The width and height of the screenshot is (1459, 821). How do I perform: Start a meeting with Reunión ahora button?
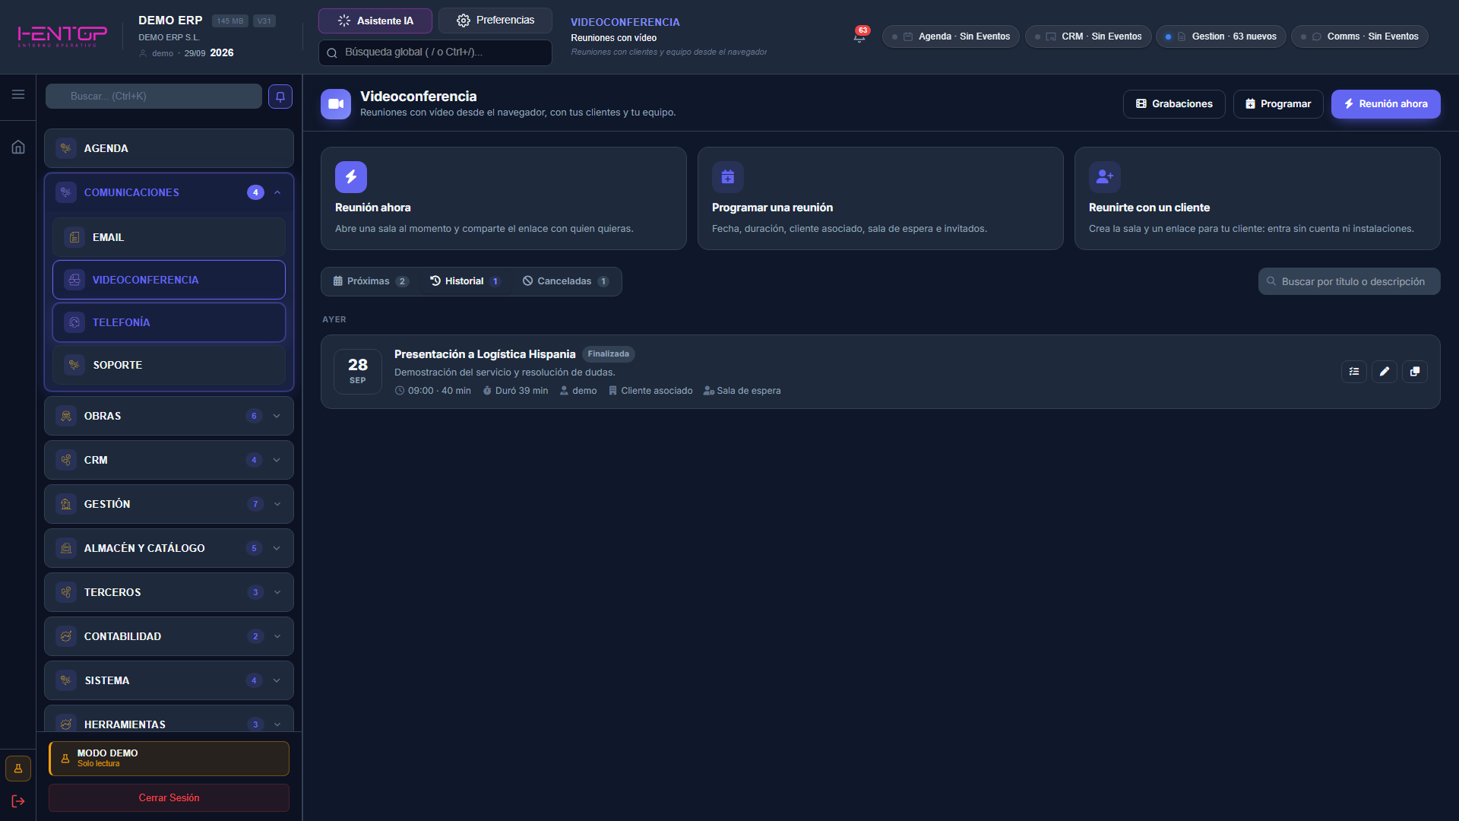(x=1385, y=104)
